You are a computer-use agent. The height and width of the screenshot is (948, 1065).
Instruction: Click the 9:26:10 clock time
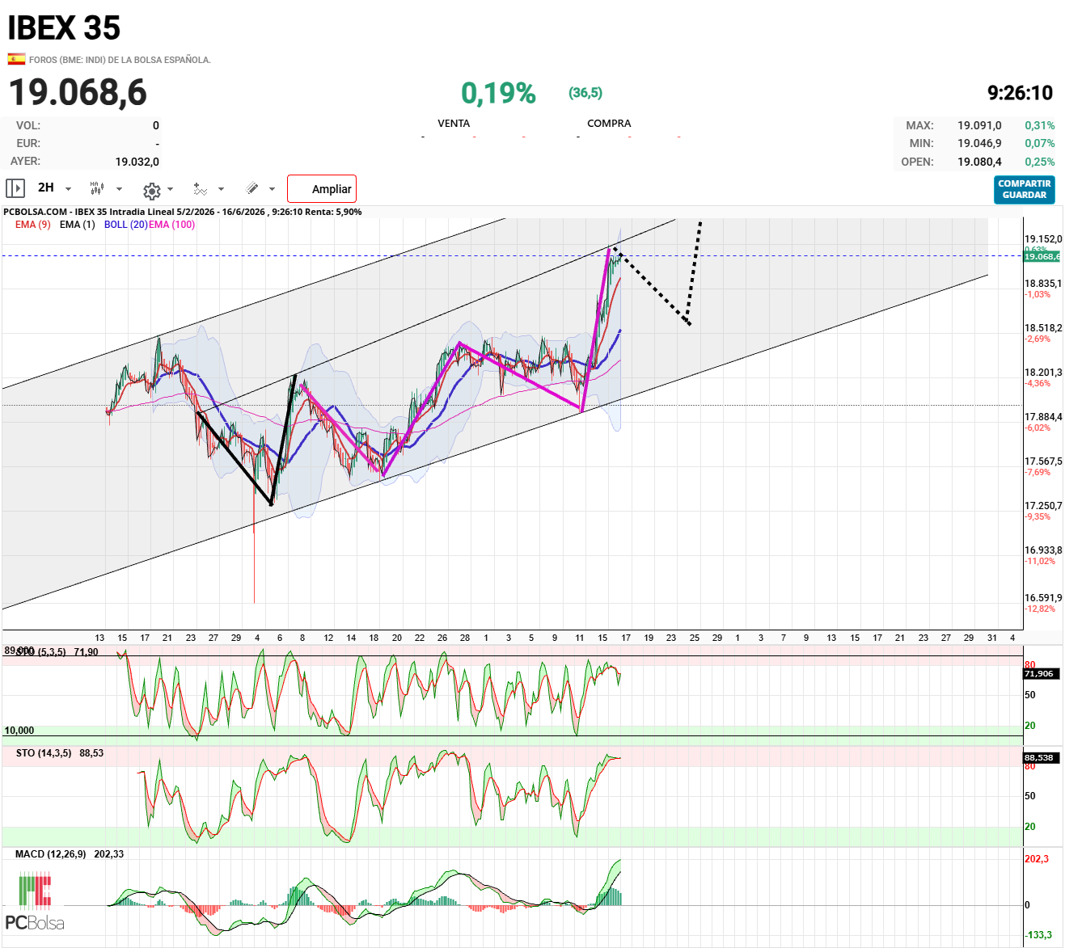[x=1021, y=93]
